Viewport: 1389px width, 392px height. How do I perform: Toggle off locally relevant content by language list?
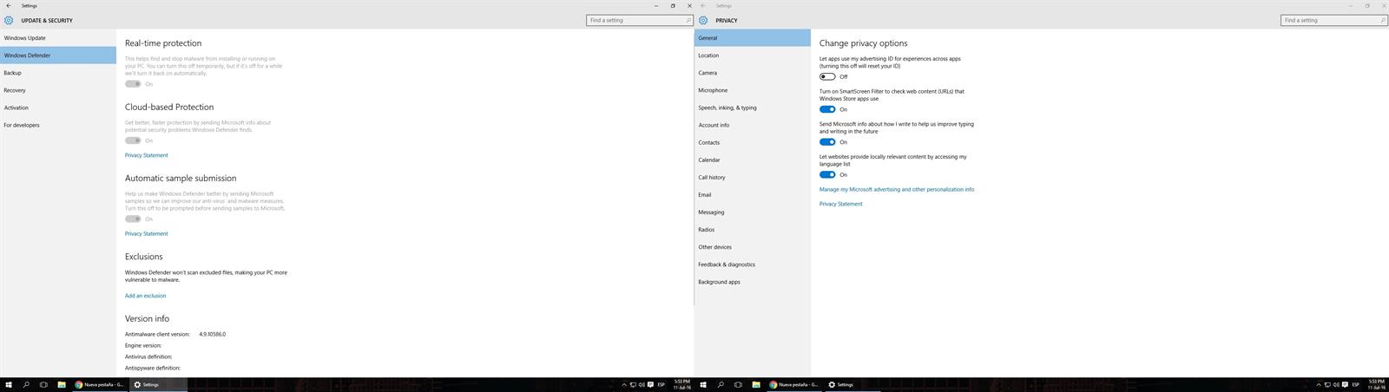[827, 174]
